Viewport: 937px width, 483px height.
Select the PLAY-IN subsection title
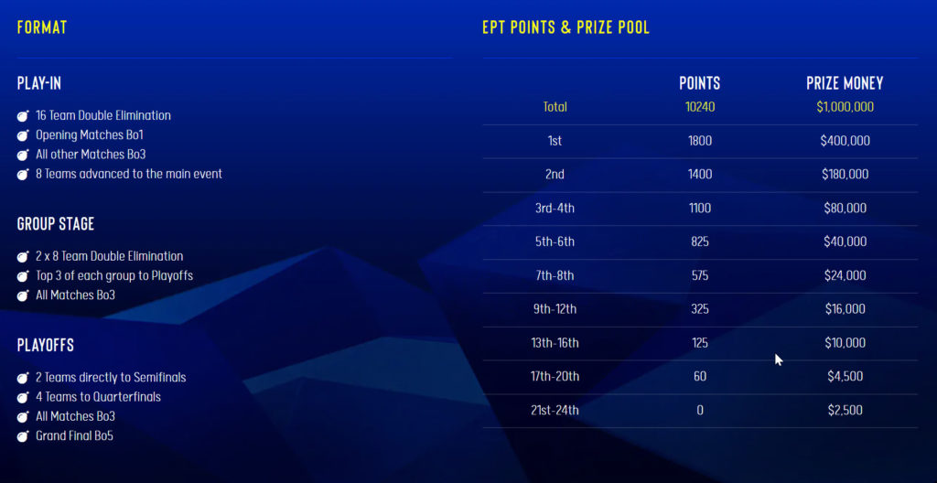39,84
